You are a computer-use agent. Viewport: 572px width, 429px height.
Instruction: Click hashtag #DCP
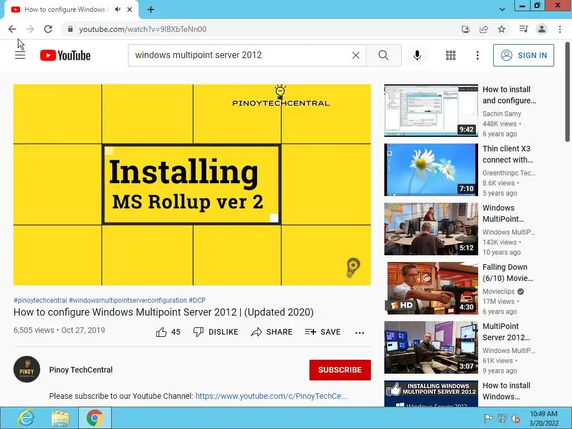click(x=197, y=300)
